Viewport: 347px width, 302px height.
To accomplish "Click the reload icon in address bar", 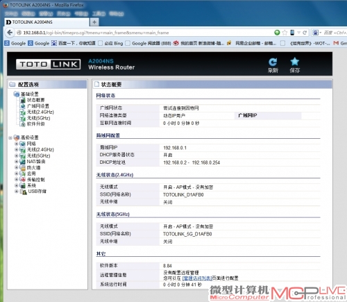I will [305, 33].
